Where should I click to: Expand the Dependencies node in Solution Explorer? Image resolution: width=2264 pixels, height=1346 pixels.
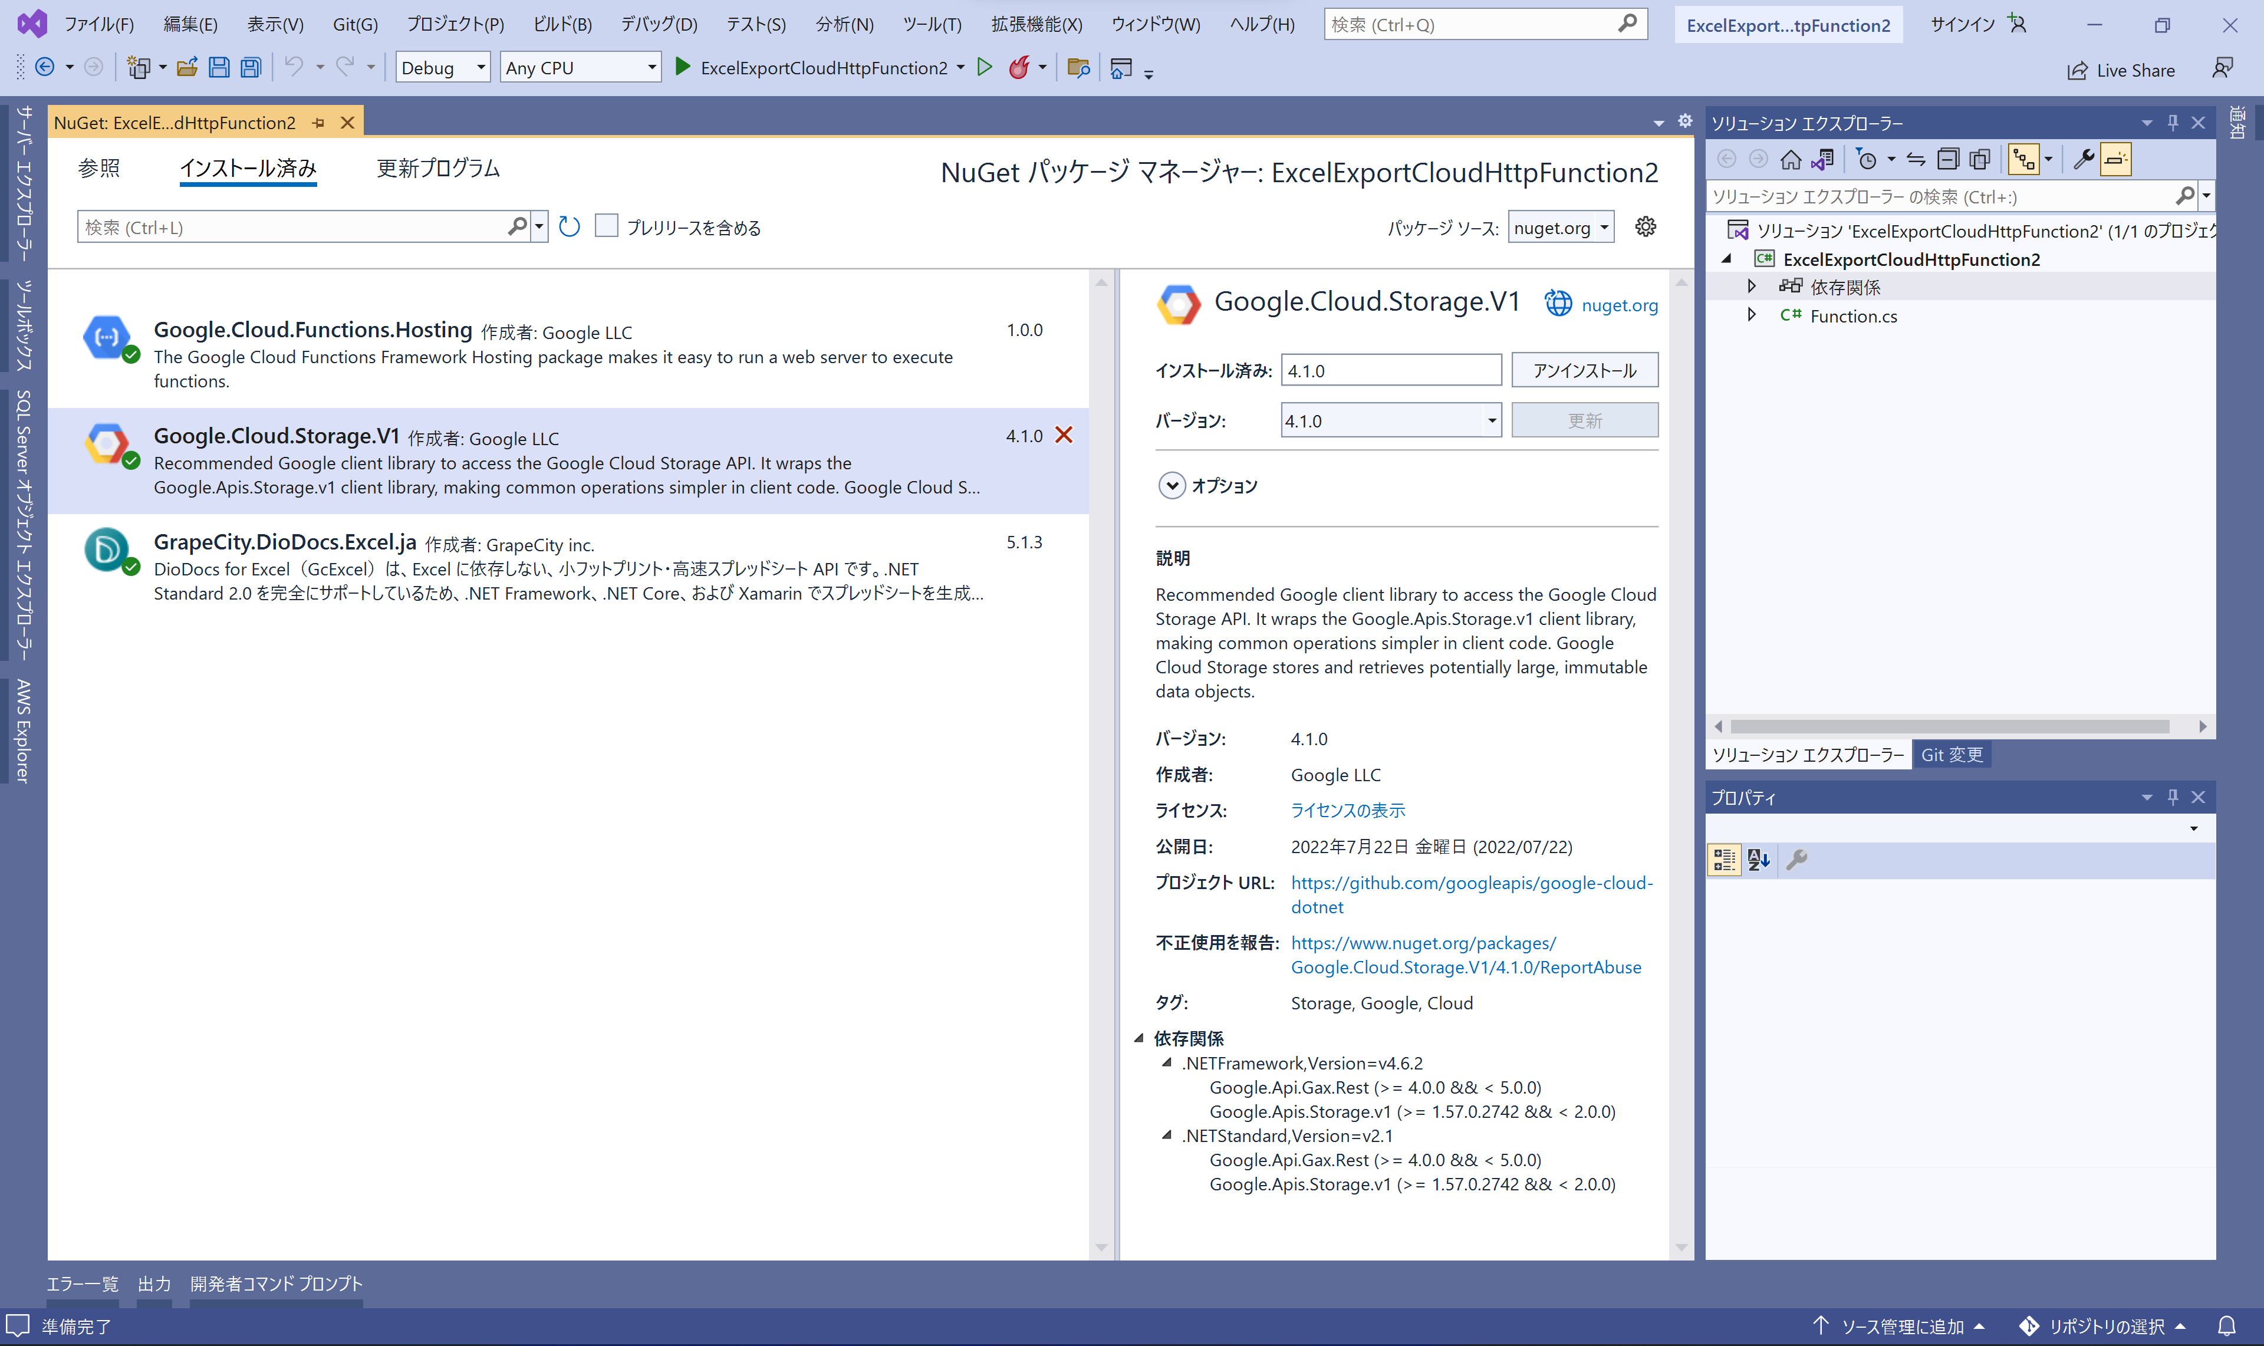[x=1752, y=287]
